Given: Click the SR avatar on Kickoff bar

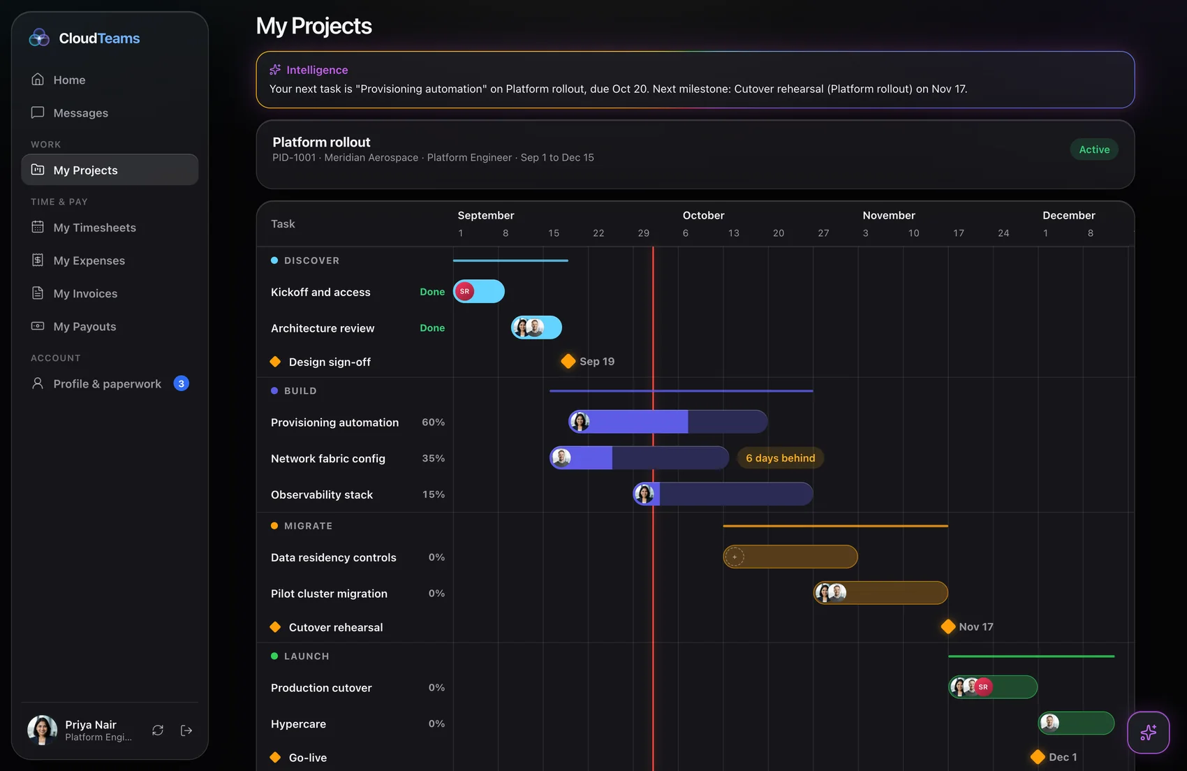Looking at the screenshot, I should point(464,291).
